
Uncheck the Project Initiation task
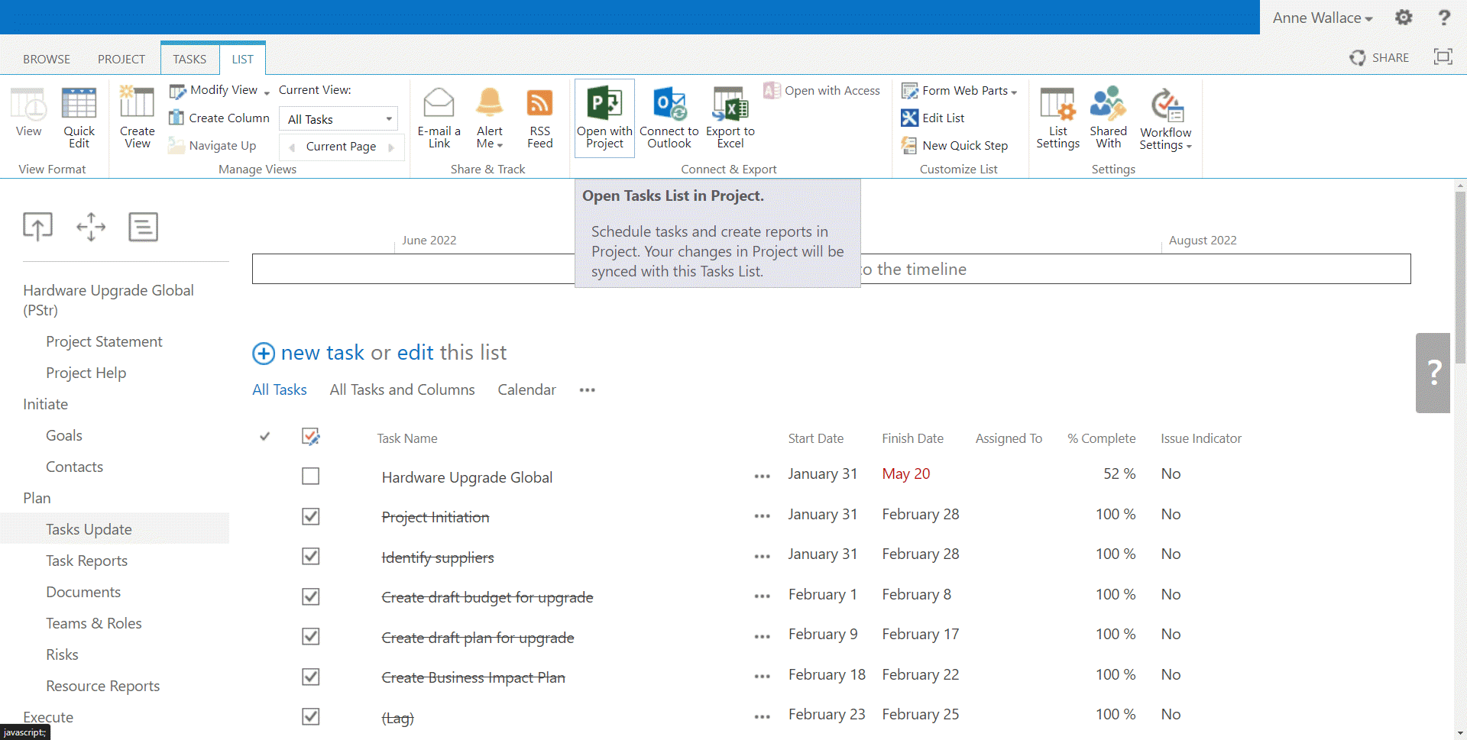pyautogui.click(x=310, y=516)
